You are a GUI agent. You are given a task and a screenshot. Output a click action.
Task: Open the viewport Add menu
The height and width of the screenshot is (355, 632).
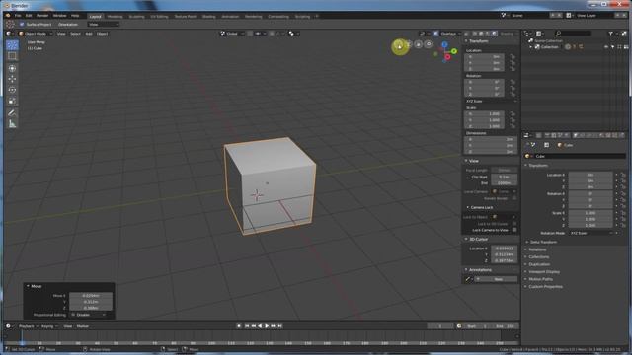[x=89, y=34]
